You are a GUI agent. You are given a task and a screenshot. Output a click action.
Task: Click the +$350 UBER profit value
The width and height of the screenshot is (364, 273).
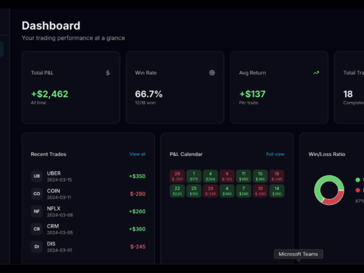137,176
